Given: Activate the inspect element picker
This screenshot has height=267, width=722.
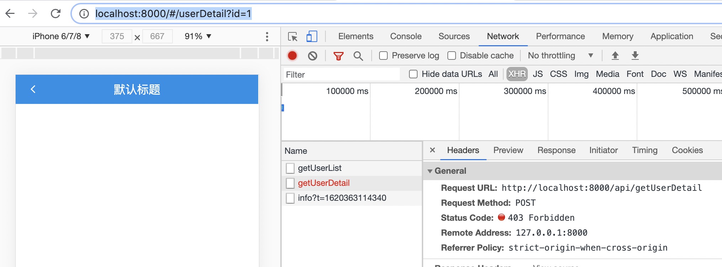Looking at the screenshot, I should pos(293,37).
